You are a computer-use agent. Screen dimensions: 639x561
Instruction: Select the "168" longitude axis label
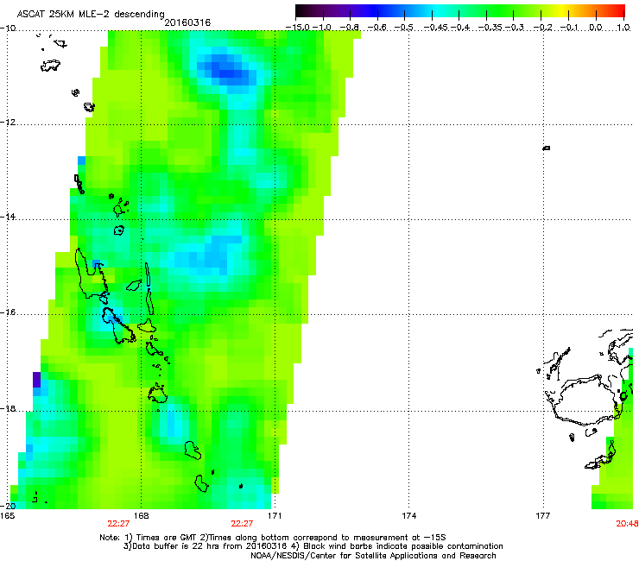click(x=142, y=516)
